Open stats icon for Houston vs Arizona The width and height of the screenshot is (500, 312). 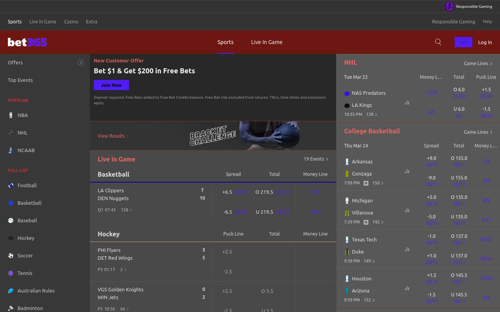407,288
